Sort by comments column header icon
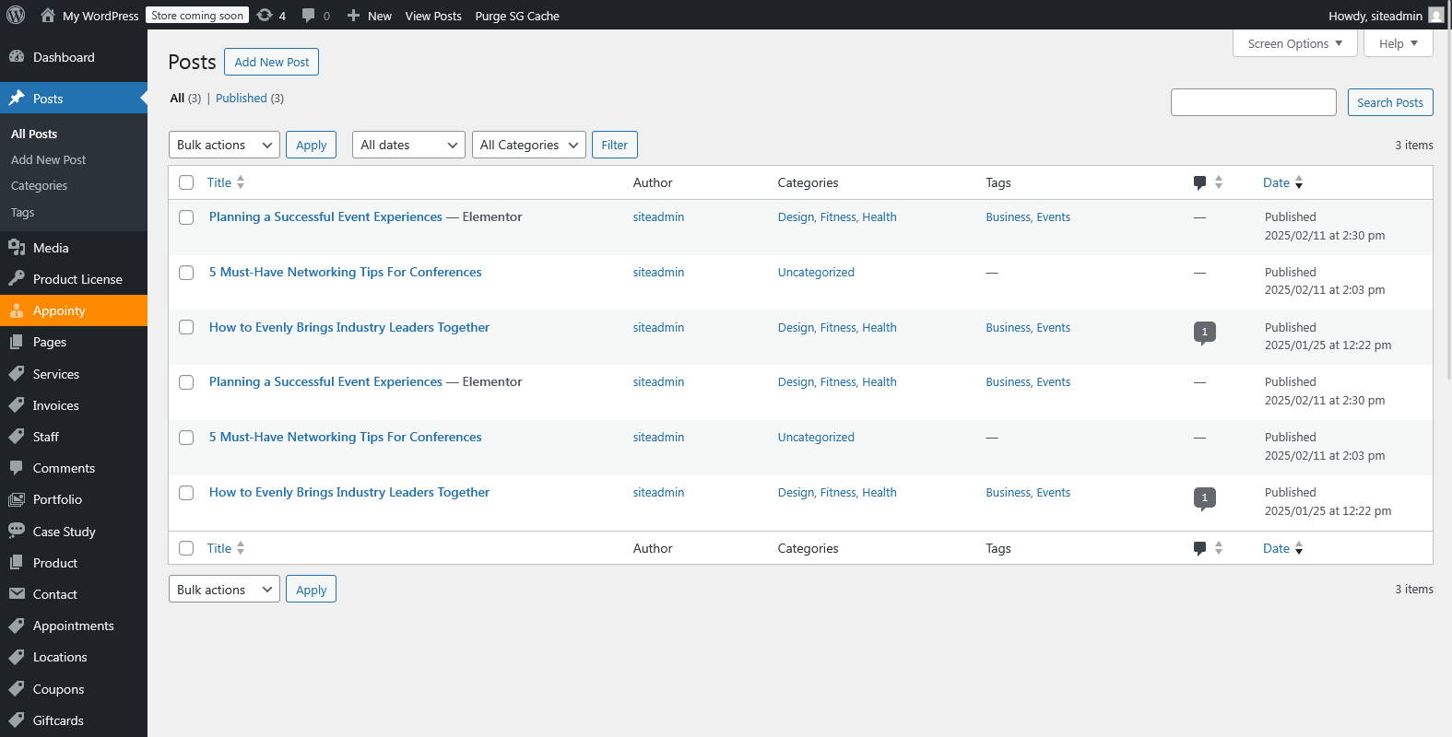1452x737 pixels. (x=1199, y=182)
